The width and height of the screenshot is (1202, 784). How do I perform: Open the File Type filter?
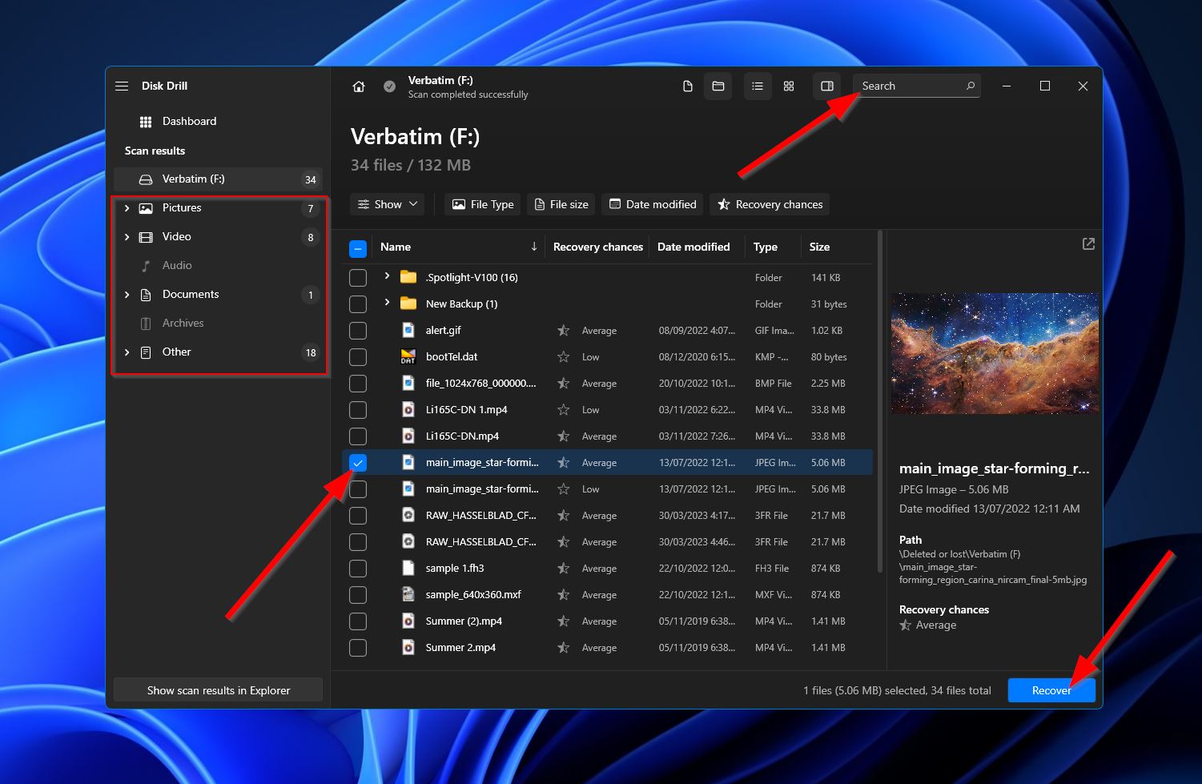[x=482, y=204]
